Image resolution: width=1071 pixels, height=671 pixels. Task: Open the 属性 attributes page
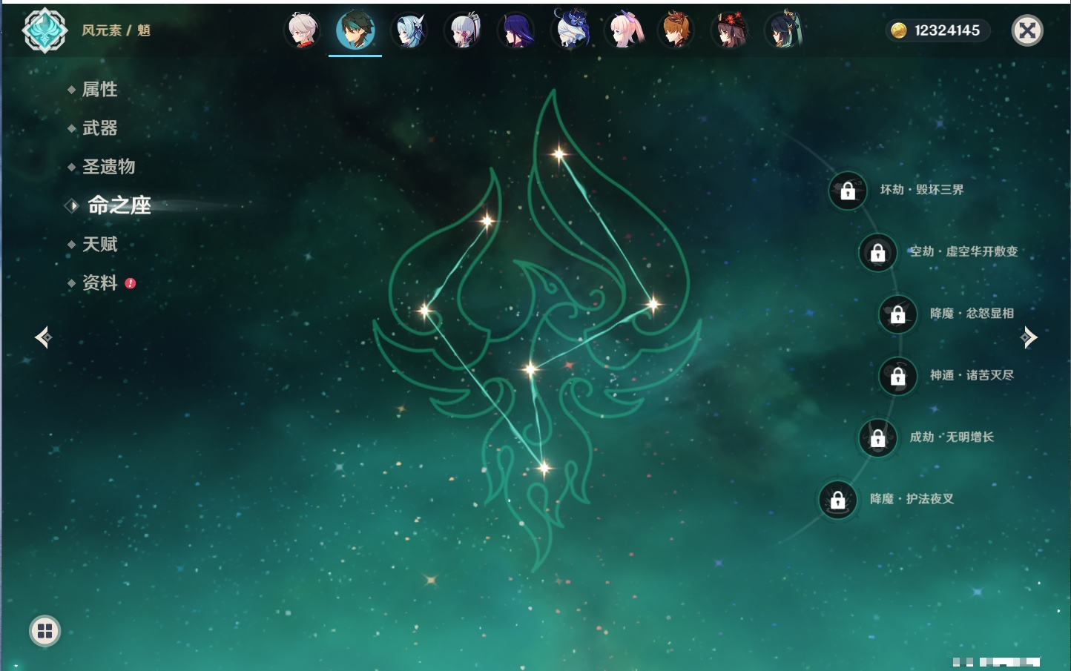99,90
